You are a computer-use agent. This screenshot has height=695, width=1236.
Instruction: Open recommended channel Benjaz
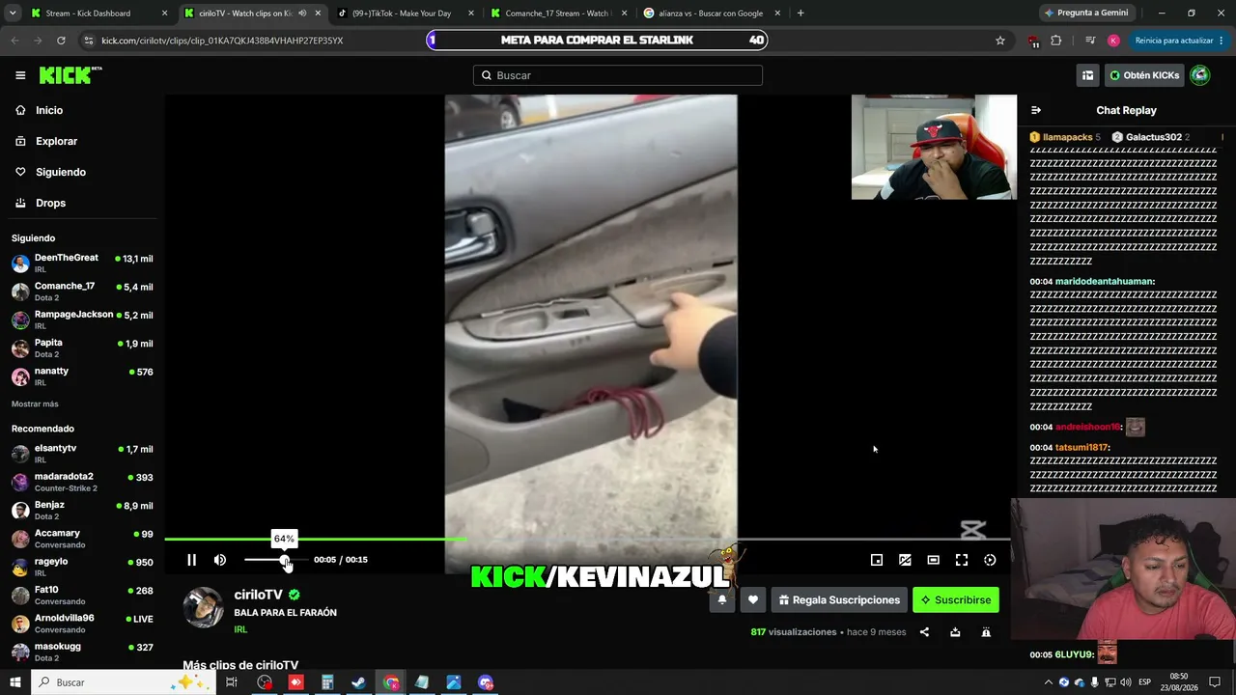coord(82,510)
